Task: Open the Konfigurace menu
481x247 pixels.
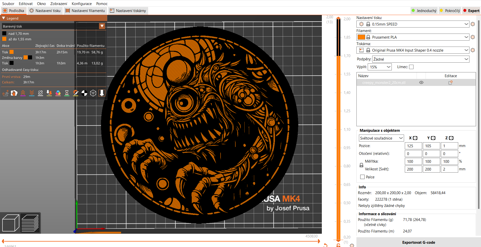Action: 82,4
